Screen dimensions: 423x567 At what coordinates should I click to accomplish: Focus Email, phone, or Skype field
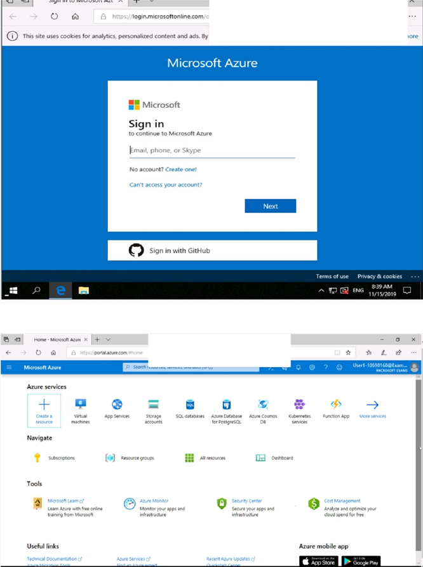point(212,150)
